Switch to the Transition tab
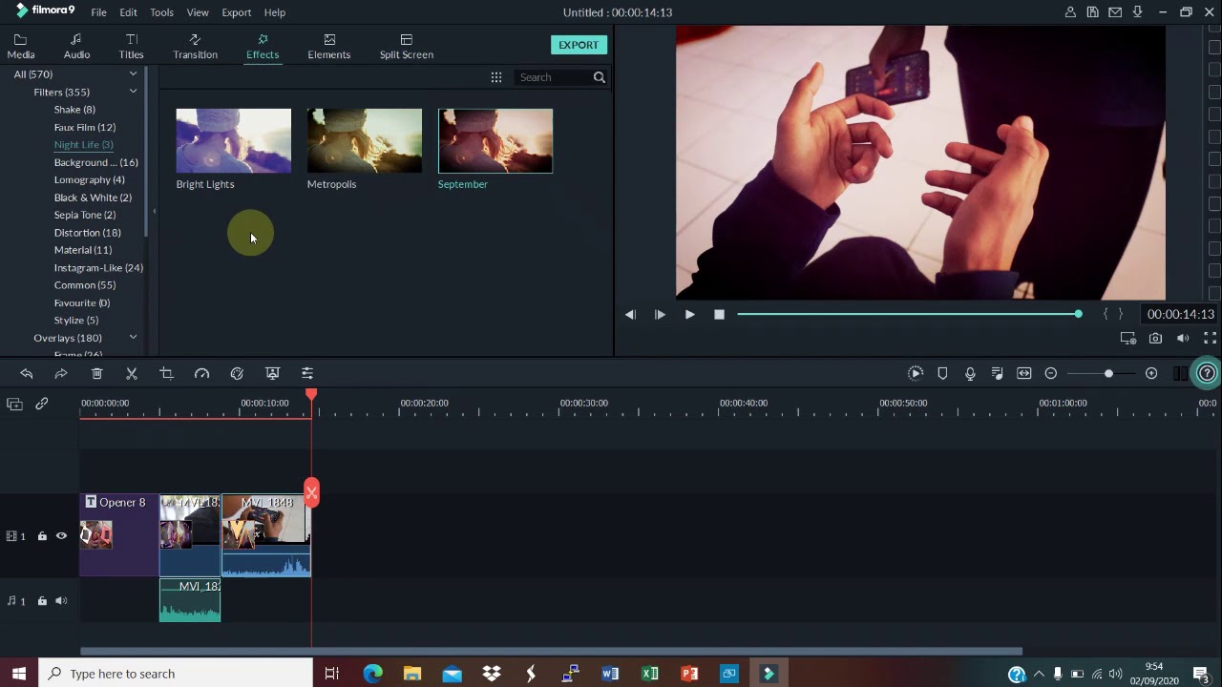 (195, 46)
